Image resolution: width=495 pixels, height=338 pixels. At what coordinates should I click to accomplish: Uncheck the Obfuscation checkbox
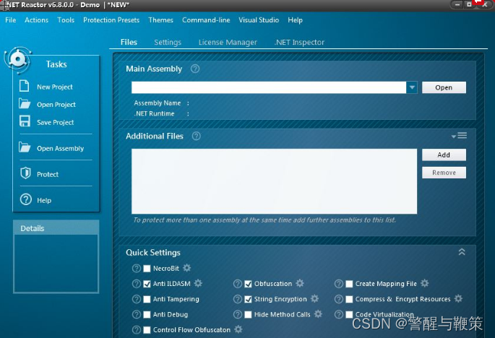coord(248,284)
